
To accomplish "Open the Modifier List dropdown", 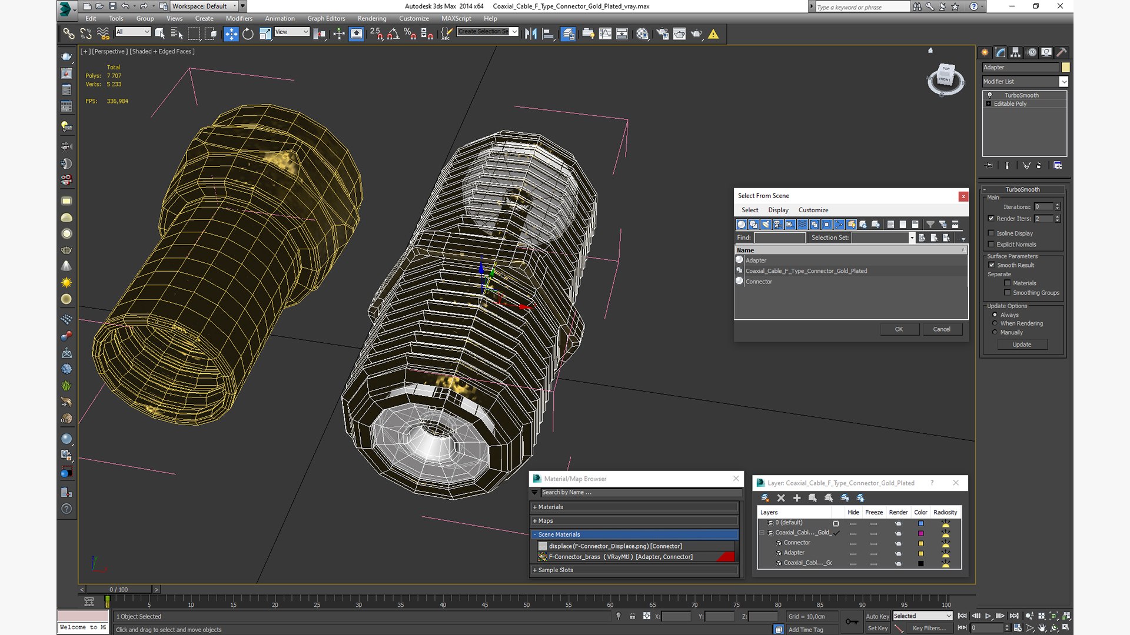I will (1063, 82).
